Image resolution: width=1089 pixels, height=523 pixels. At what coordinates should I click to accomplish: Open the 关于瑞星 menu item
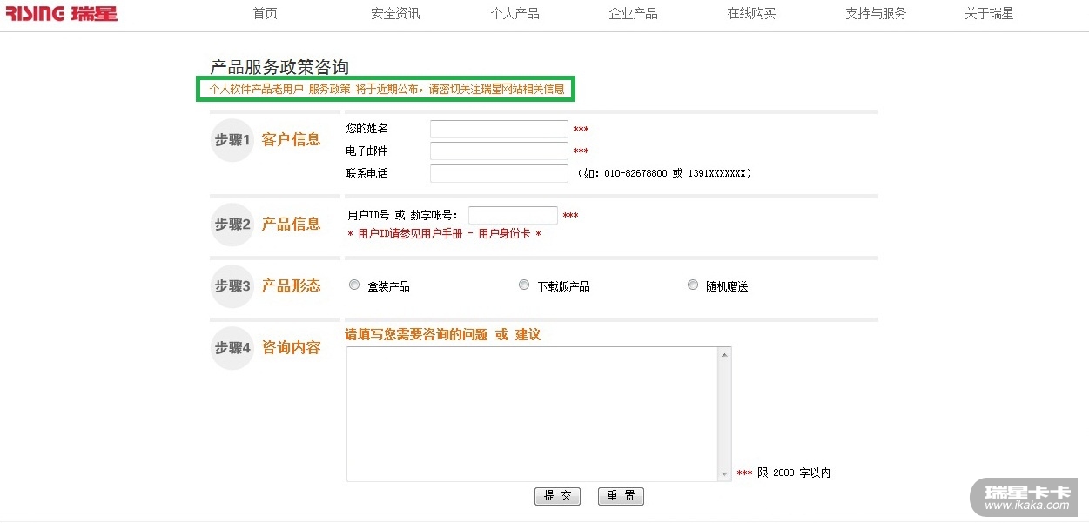[989, 13]
